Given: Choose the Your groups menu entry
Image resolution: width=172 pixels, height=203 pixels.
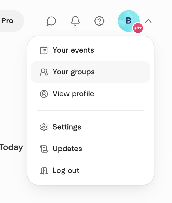Looking at the screenshot, I should [73, 72].
